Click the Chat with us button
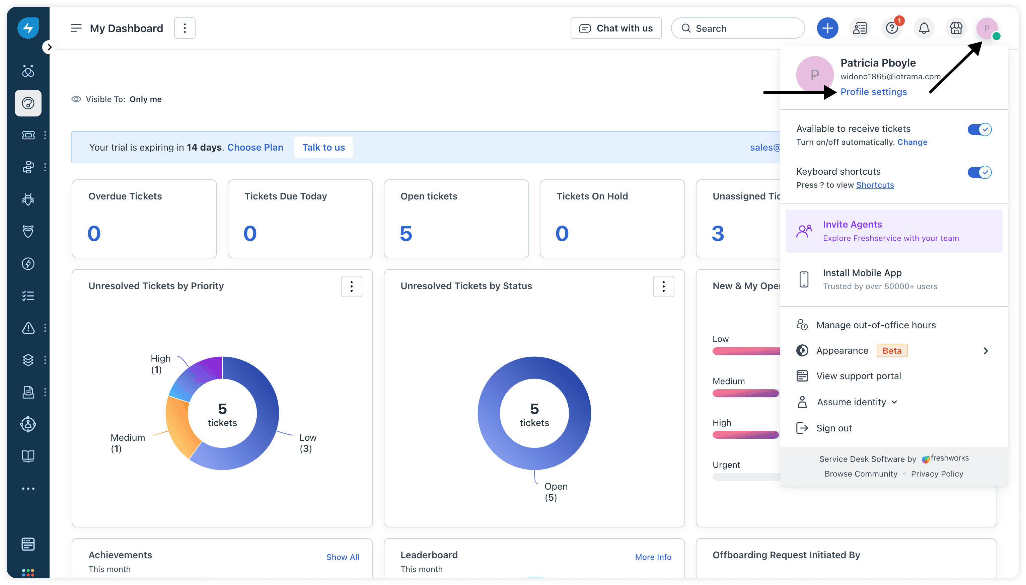The image size is (1026, 585). click(616, 28)
